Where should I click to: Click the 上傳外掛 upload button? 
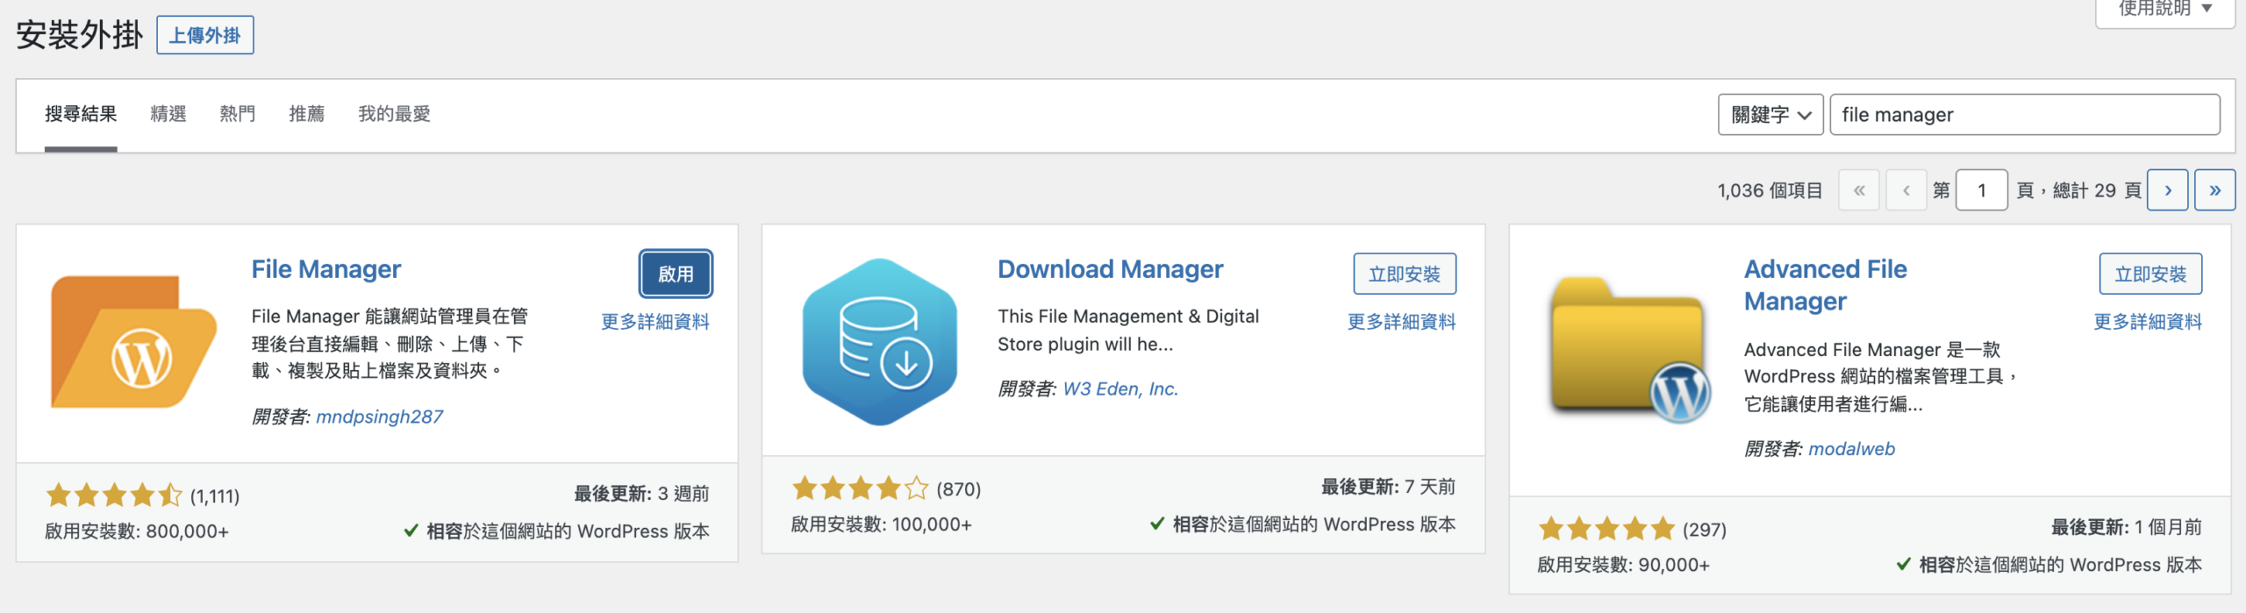click(x=205, y=36)
